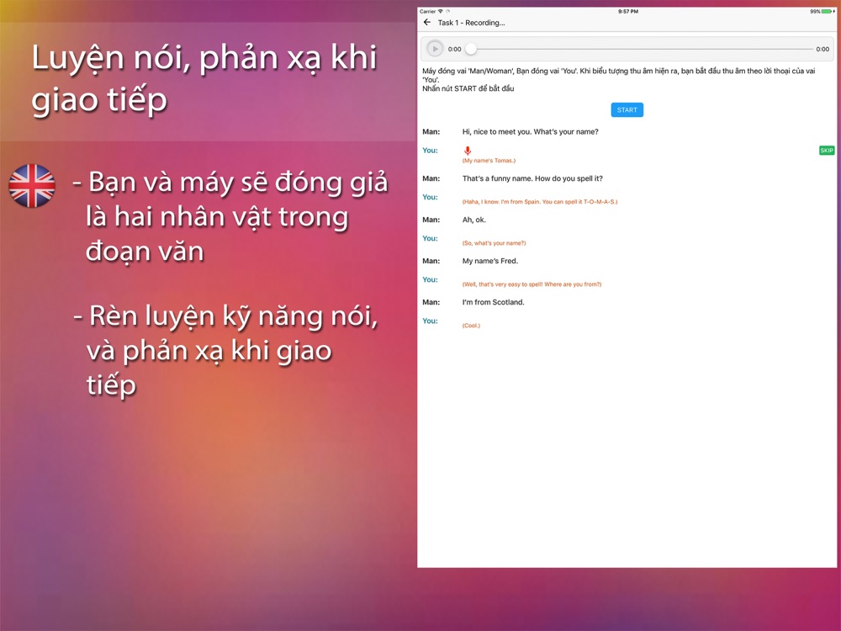
Task: Click the hint '(So, what's your name?)'
Action: (x=494, y=243)
